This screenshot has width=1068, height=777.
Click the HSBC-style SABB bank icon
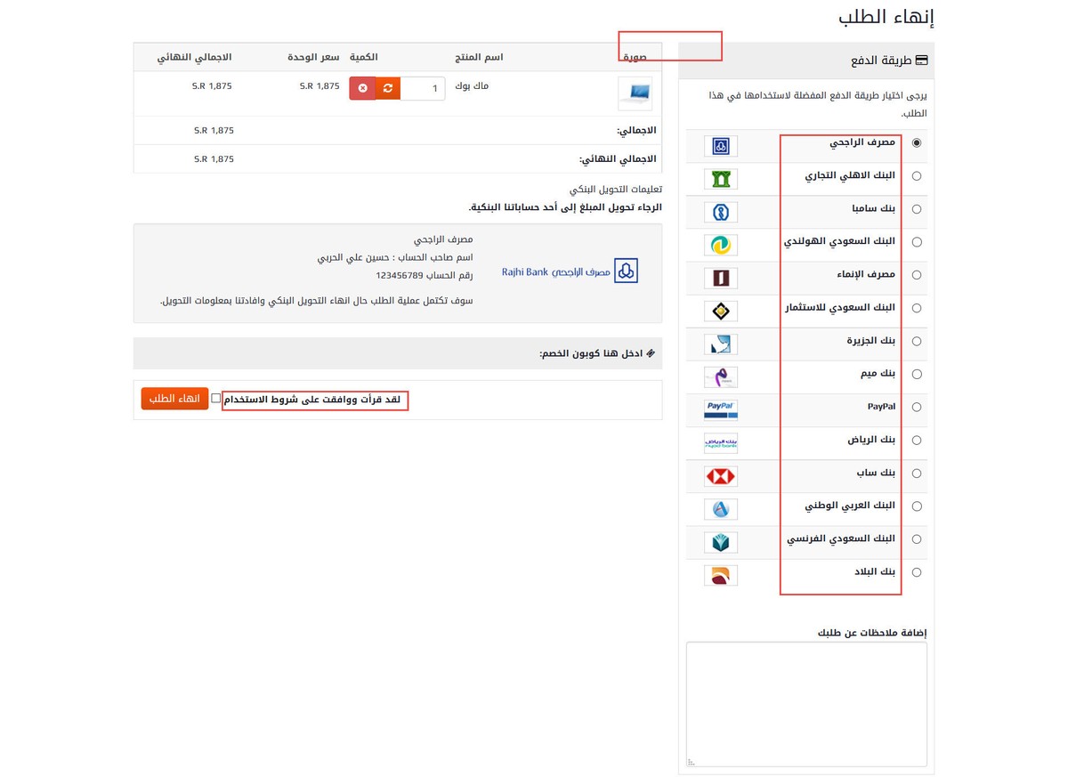point(720,475)
